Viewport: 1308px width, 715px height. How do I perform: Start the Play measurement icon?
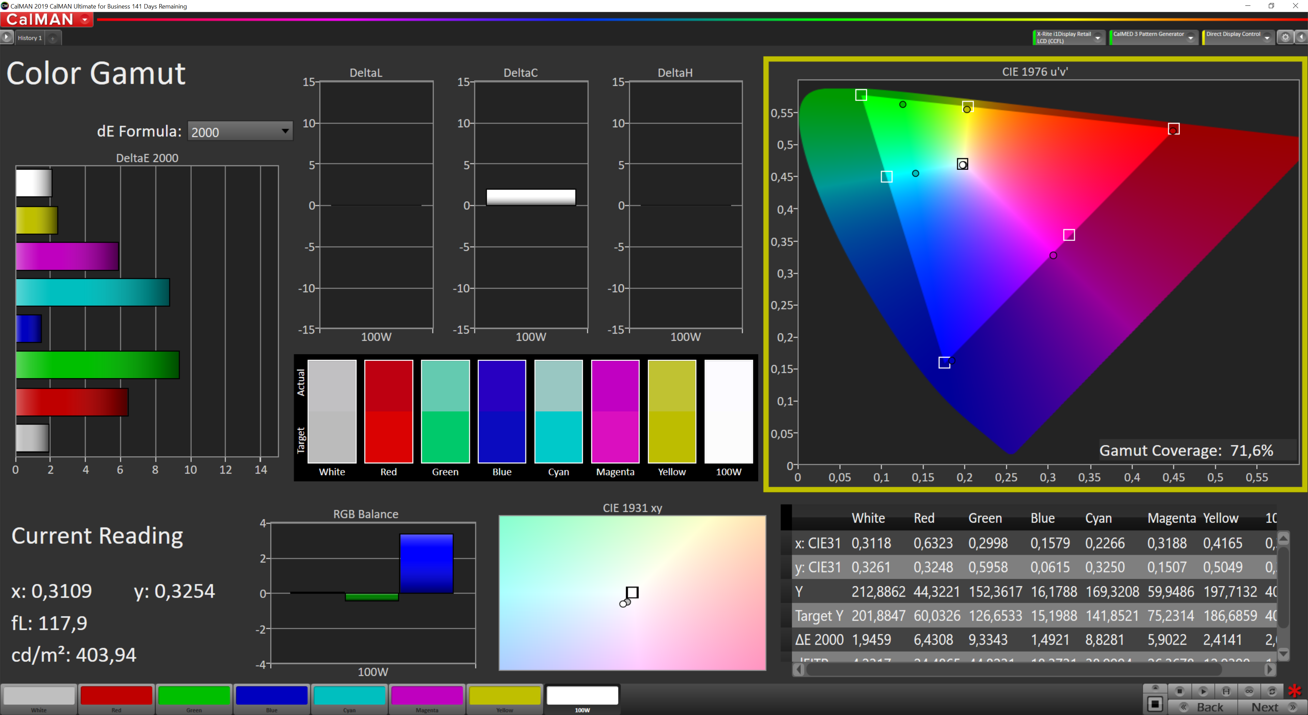click(1203, 692)
